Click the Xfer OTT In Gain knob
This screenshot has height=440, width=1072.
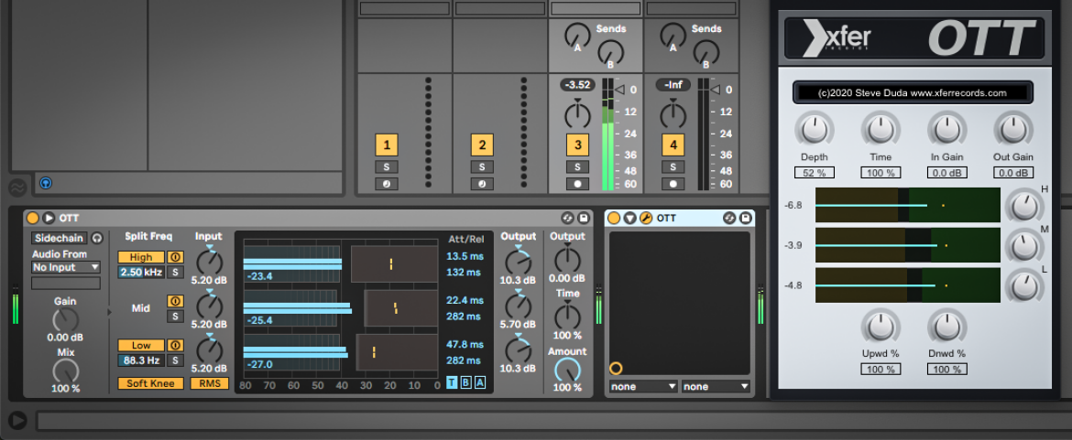(x=946, y=129)
